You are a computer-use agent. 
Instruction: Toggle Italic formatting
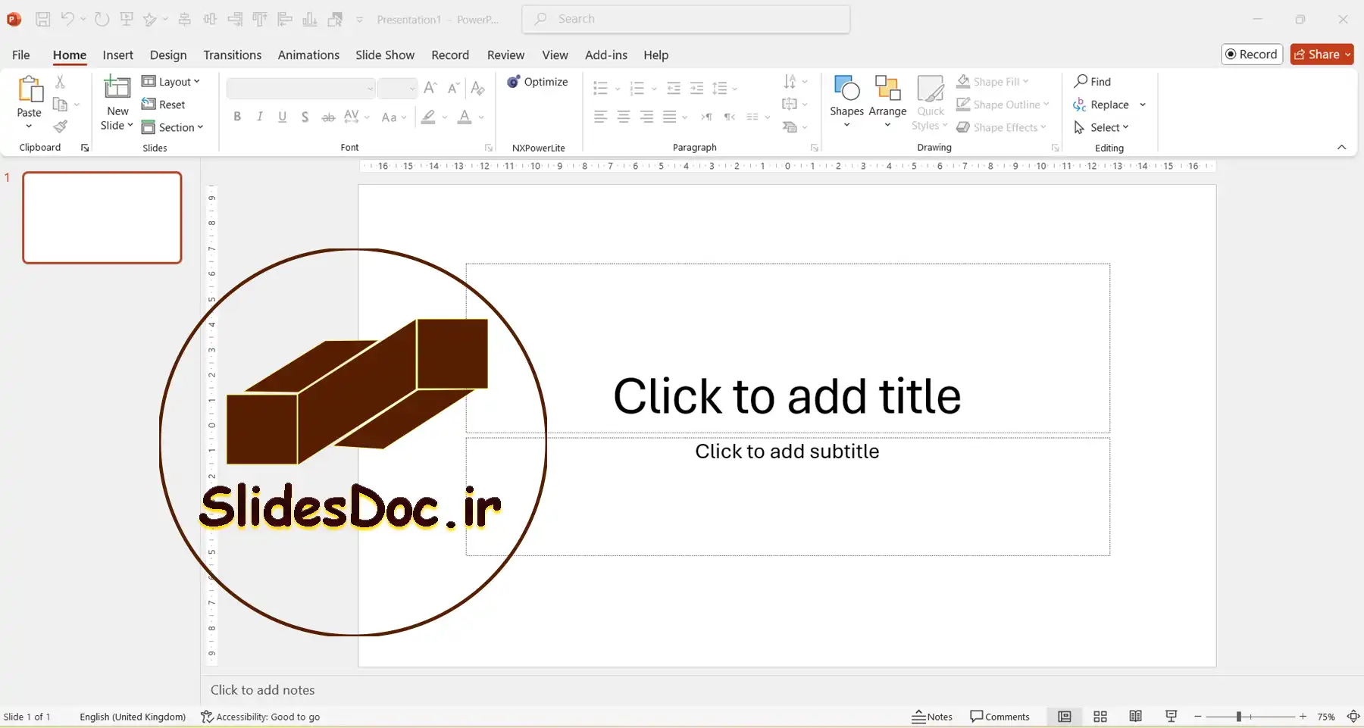click(x=260, y=117)
